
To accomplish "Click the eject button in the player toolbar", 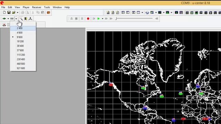I will pyautogui.click(x=71, y=19).
